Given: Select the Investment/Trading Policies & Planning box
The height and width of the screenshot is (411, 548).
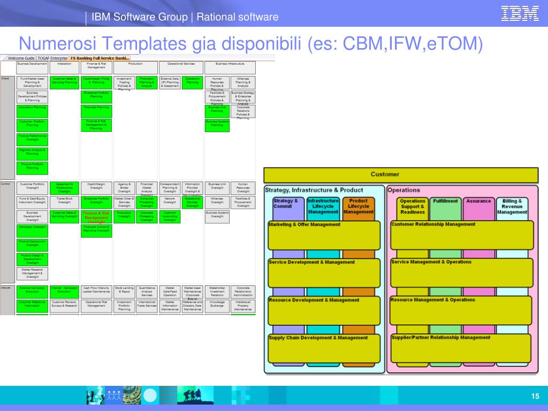Looking at the screenshot, I should point(124,83).
